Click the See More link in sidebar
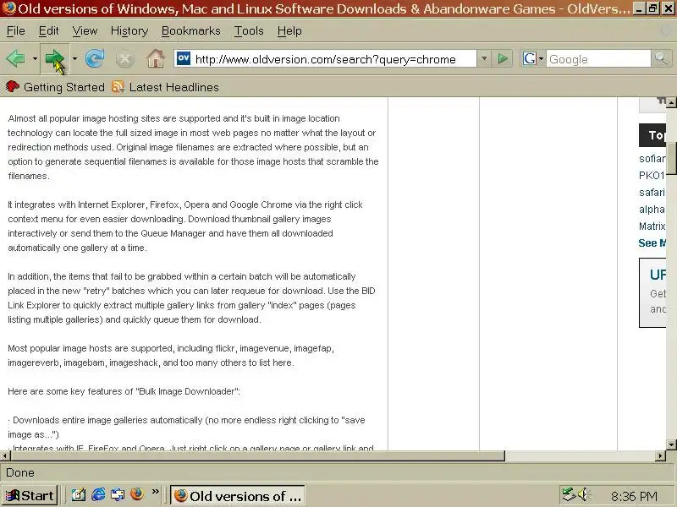Viewport: 677px width, 507px height. (652, 243)
